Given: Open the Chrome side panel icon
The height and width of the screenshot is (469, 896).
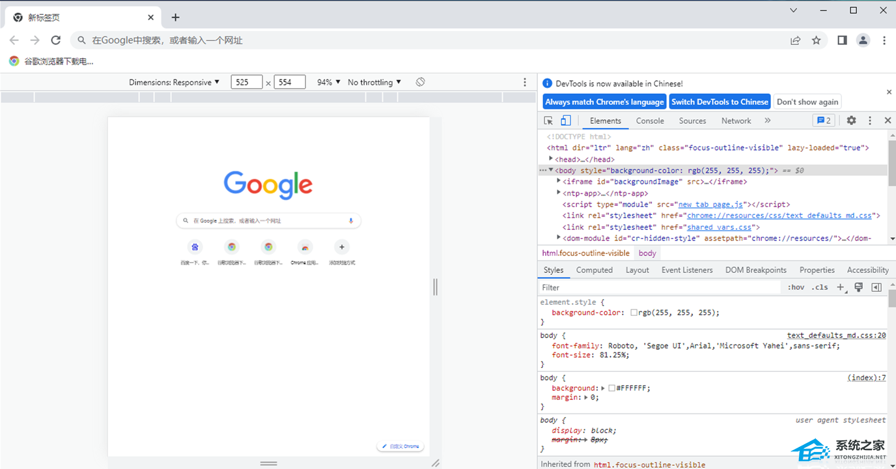Looking at the screenshot, I should tap(842, 40).
